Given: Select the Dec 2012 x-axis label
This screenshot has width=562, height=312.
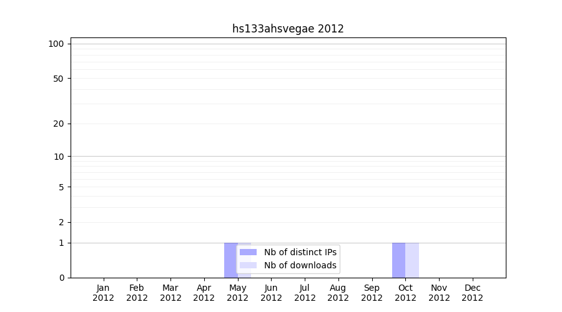Looking at the screenshot, I should 472,293.
